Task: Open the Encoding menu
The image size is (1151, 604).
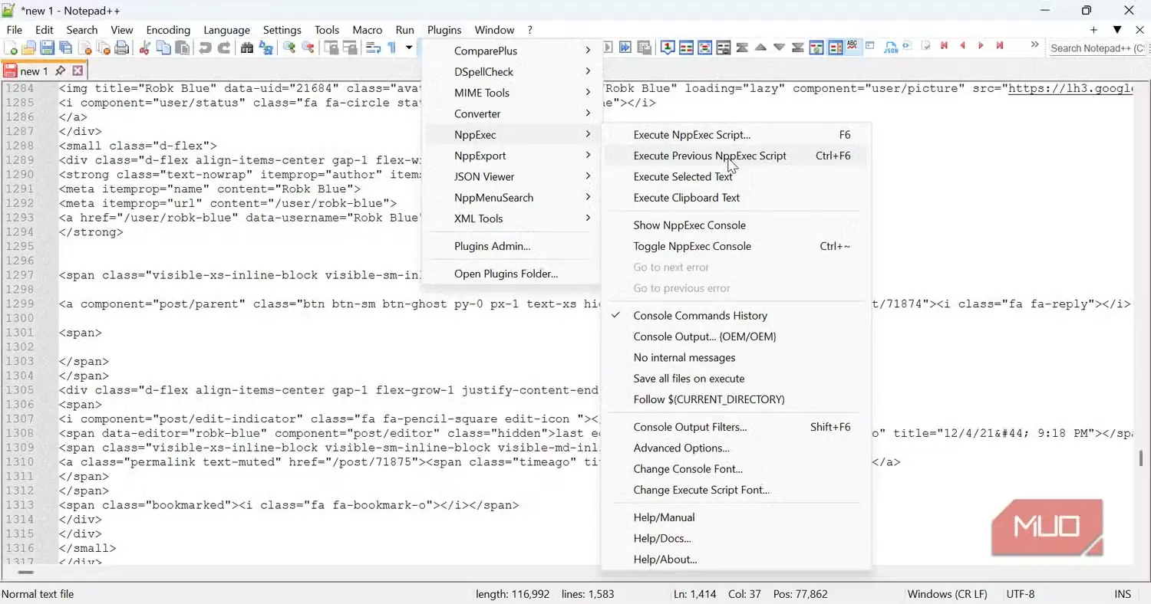Action: point(168,30)
